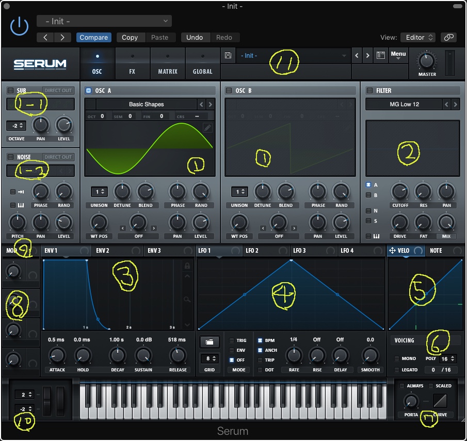The width and height of the screenshot is (467, 441).
Task: Open Serum Menu dropdown
Action: tap(398, 55)
